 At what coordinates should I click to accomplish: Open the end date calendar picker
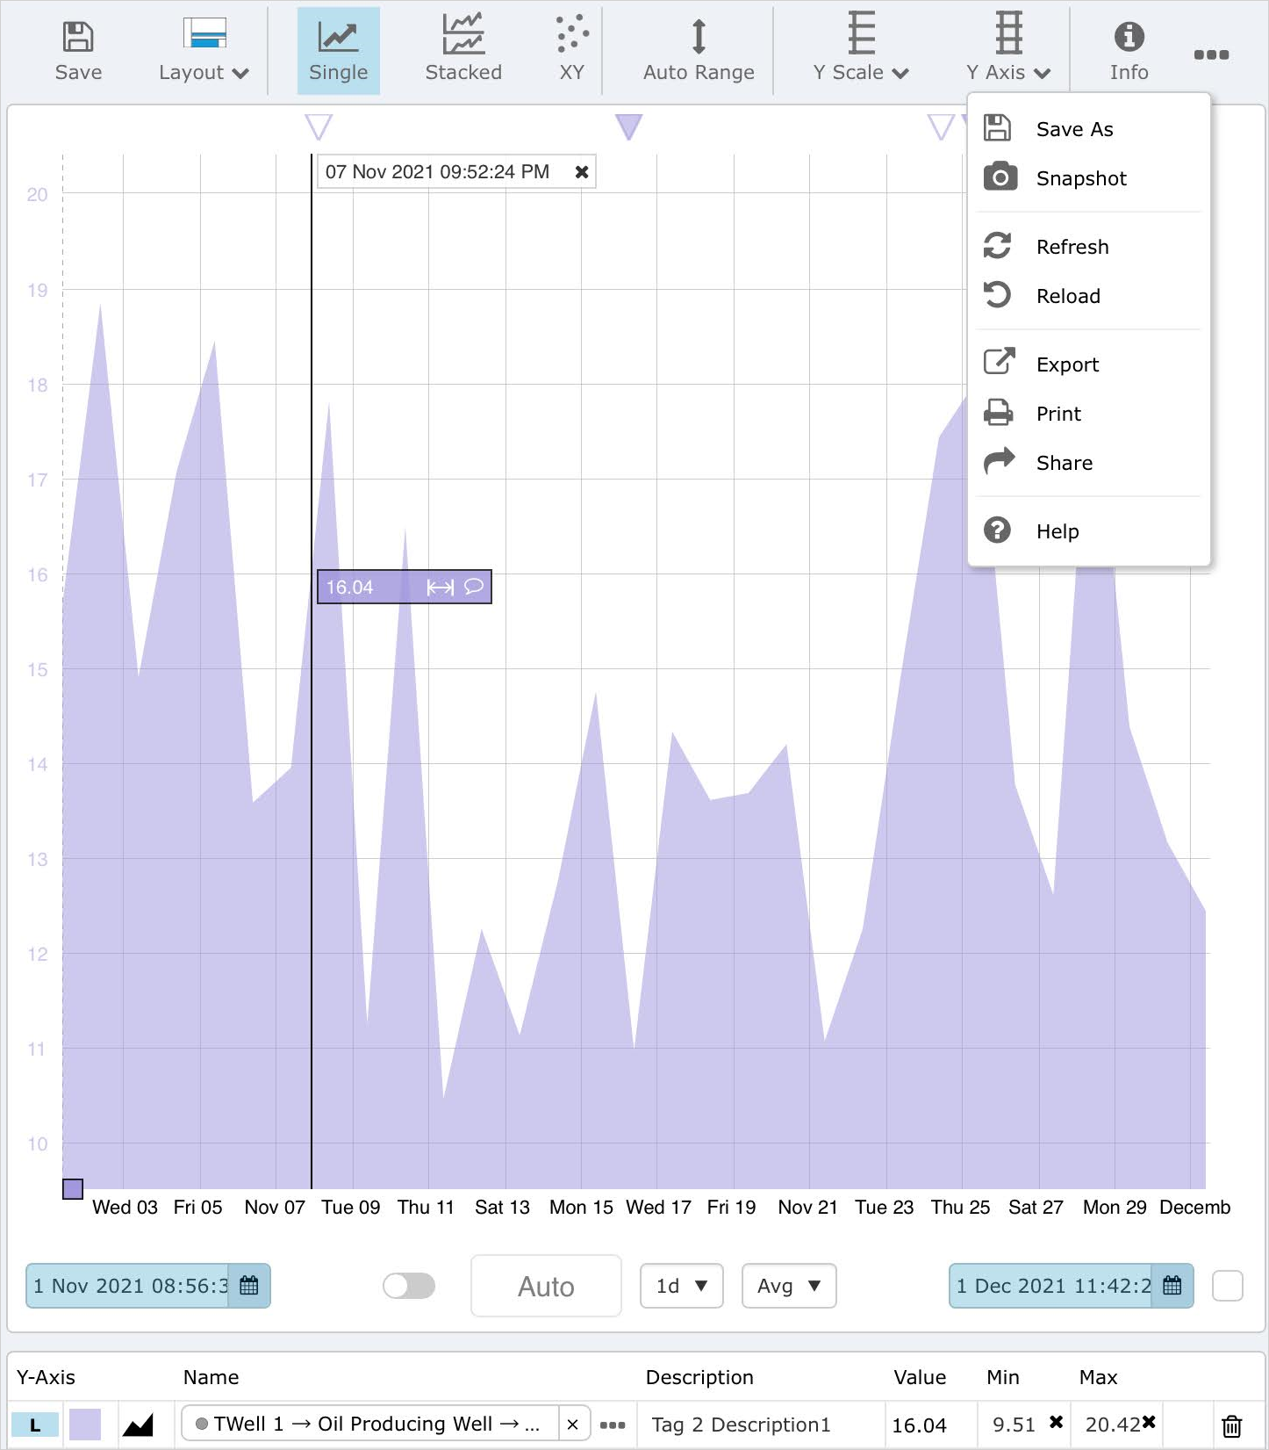click(x=1172, y=1286)
